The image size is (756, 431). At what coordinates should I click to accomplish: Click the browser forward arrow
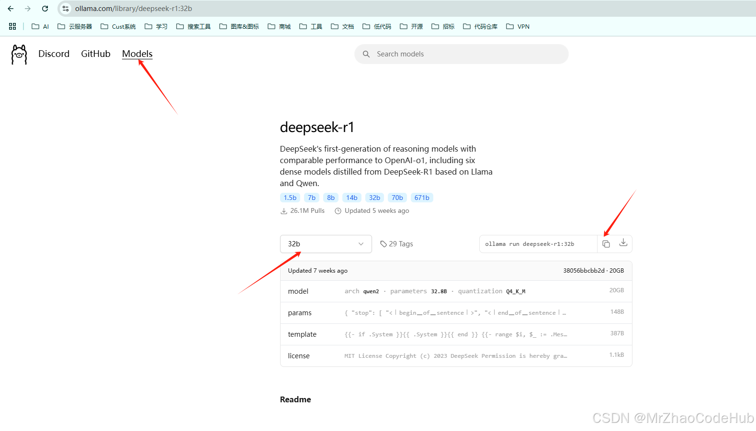(28, 9)
